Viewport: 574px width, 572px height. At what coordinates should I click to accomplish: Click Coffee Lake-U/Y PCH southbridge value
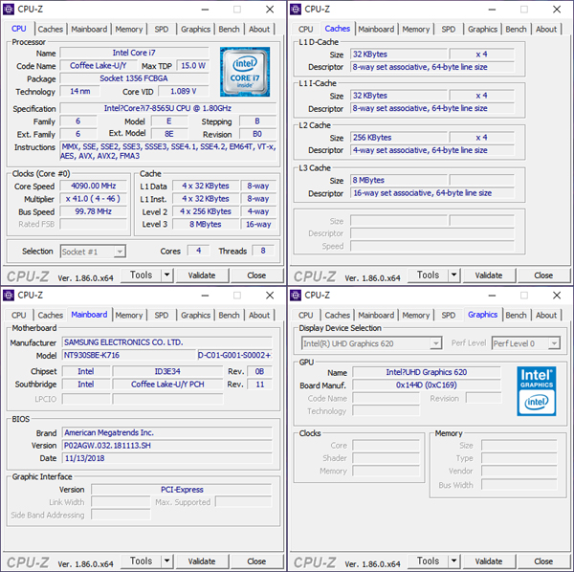click(167, 385)
